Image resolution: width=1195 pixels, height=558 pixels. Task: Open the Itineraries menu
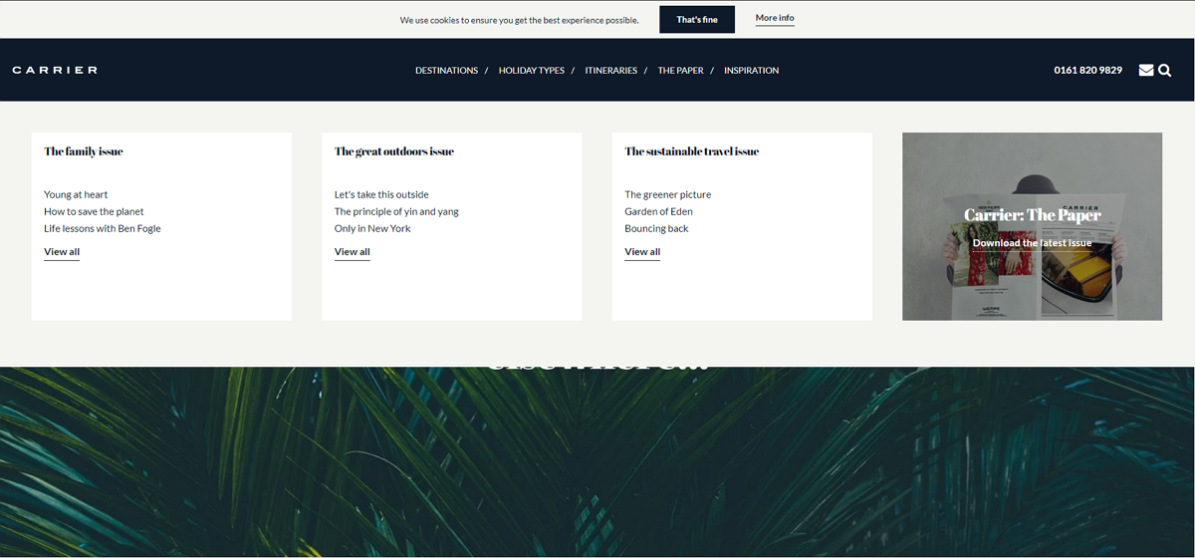611,71
